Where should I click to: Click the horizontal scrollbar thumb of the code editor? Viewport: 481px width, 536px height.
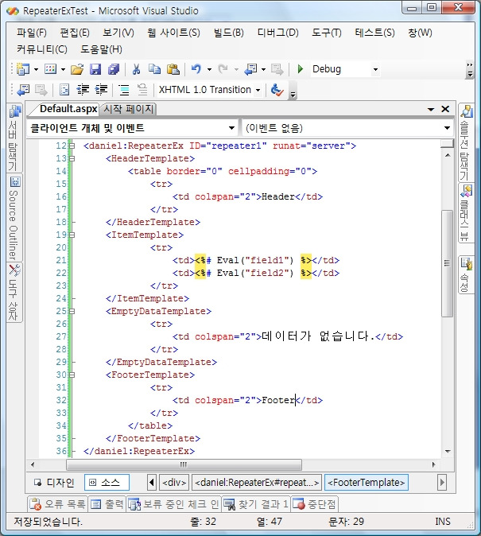(184, 464)
